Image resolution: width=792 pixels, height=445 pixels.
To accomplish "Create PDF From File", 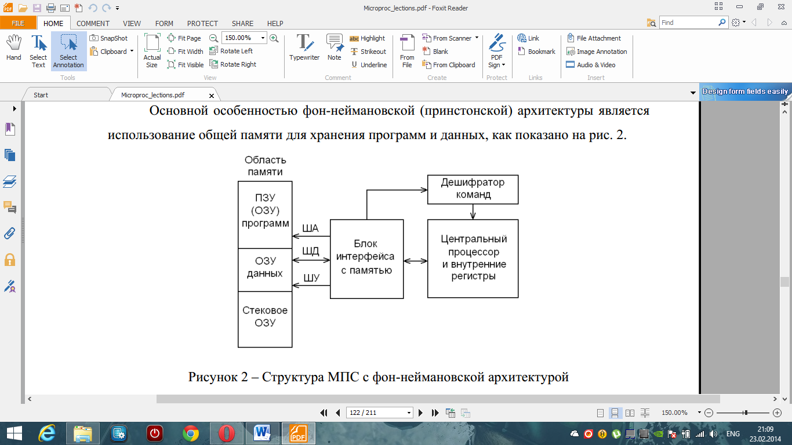I will click(407, 51).
